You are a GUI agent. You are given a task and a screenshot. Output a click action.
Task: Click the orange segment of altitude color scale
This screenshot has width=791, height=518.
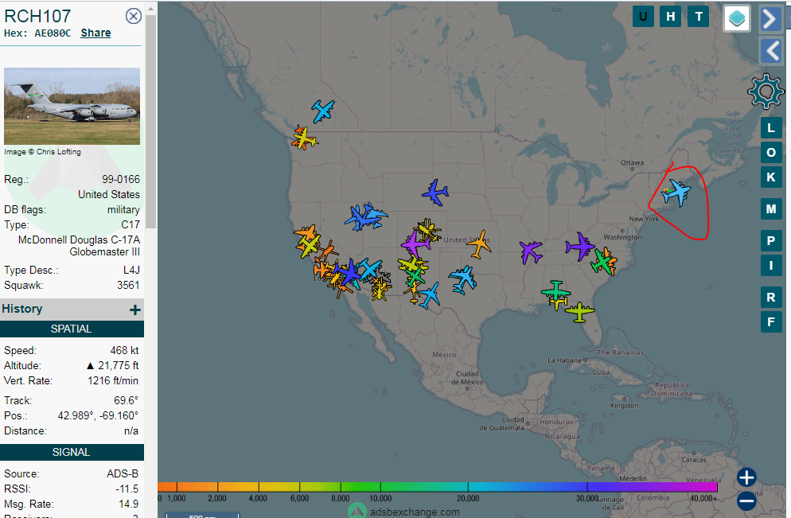point(197,487)
